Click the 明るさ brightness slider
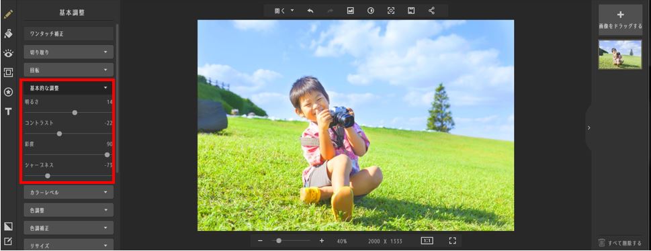 [x=68, y=113]
